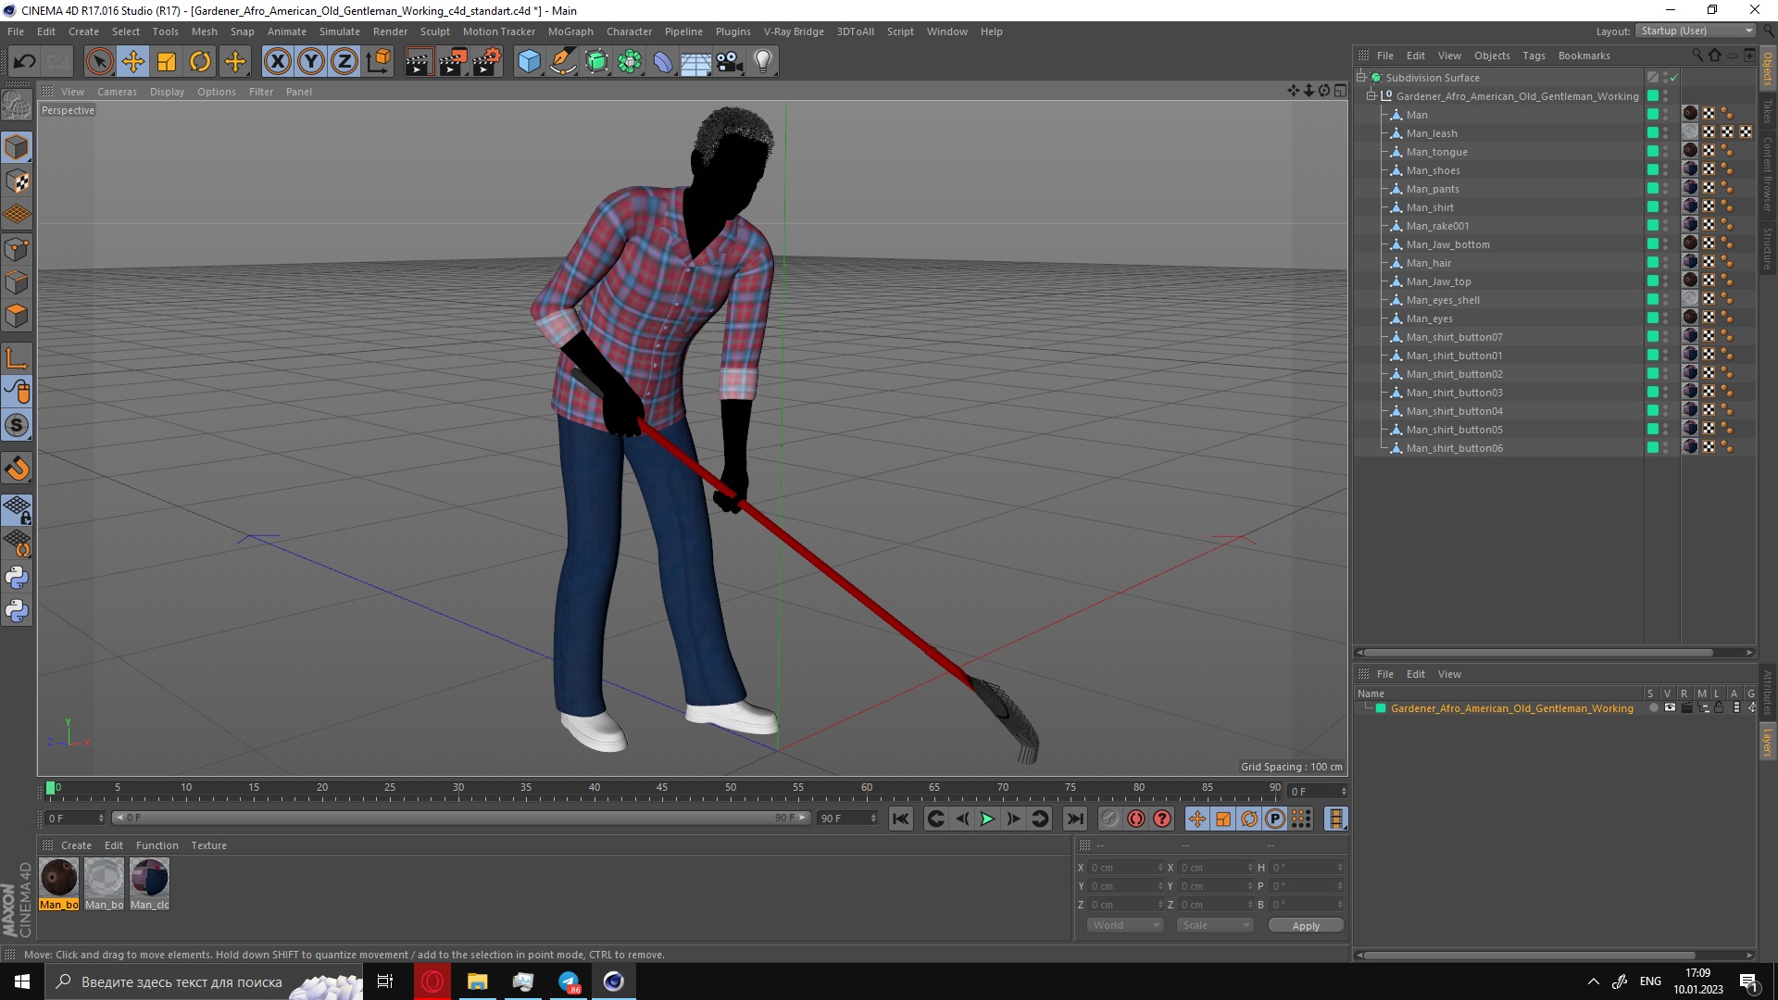The height and width of the screenshot is (1000, 1778).
Task: Add a Cube primitive object
Action: pyautogui.click(x=529, y=62)
